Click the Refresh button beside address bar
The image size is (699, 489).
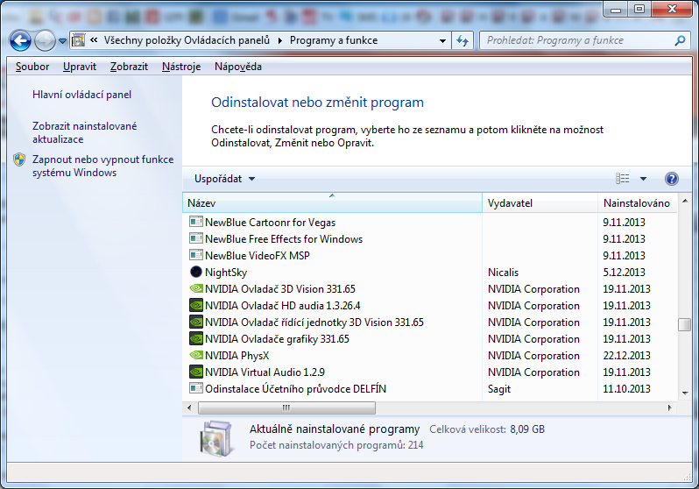[462, 40]
